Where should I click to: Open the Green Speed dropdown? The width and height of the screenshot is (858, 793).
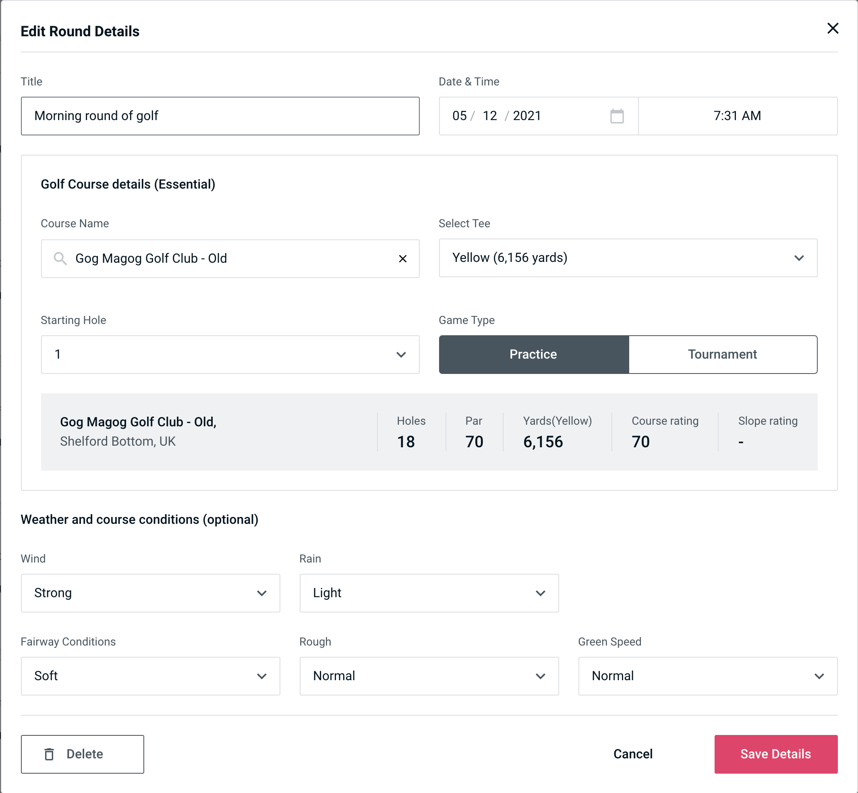(x=707, y=676)
